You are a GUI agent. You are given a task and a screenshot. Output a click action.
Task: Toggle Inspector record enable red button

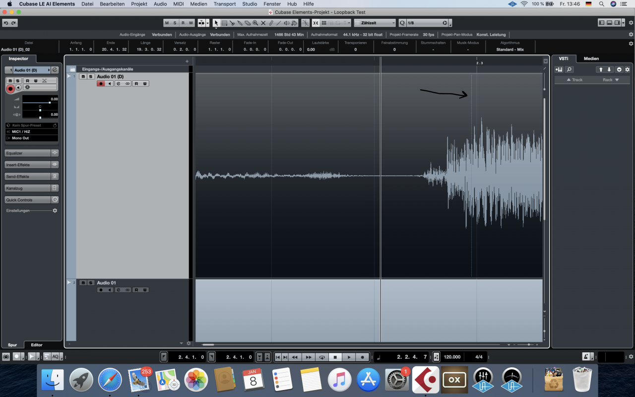click(x=10, y=88)
